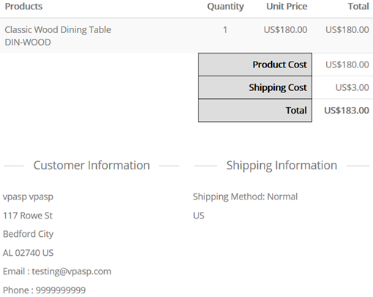Click the US$183.00 grand total
The image size is (373, 297).
(x=347, y=111)
